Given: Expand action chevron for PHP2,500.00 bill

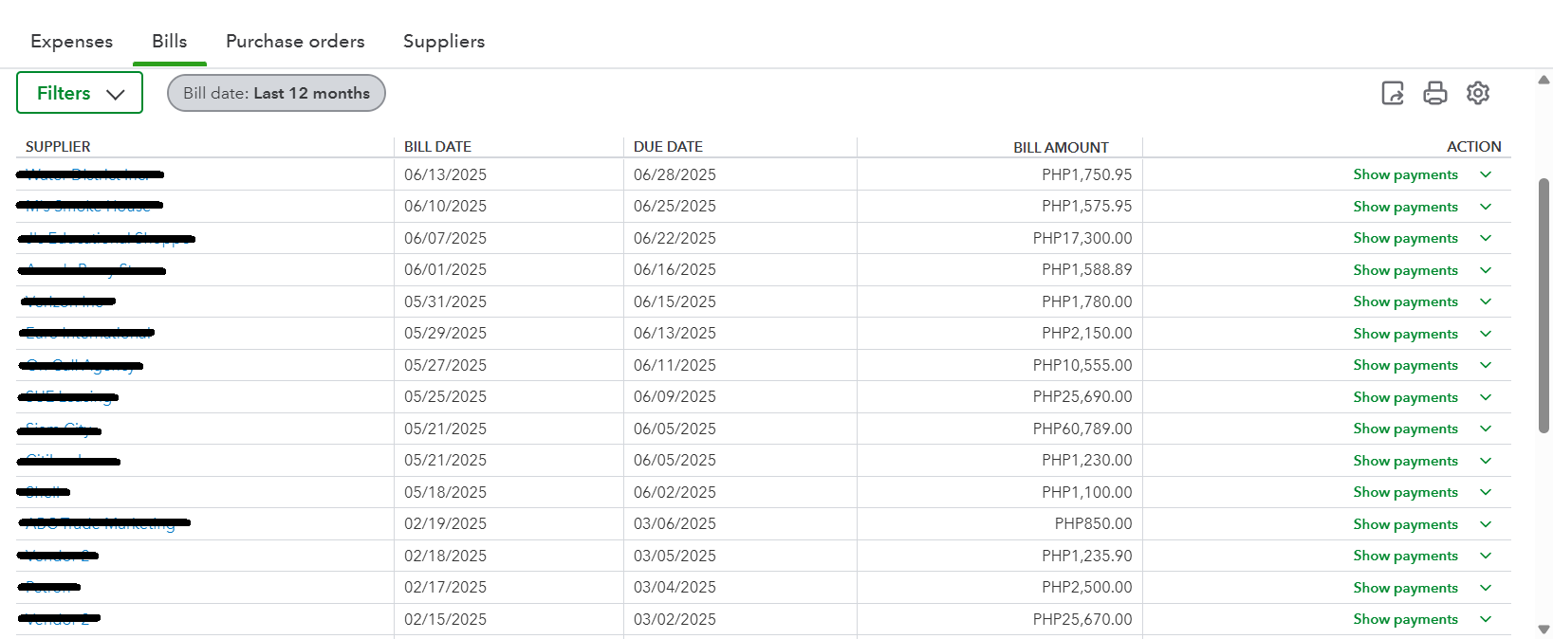Looking at the screenshot, I should coord(1486,588).
